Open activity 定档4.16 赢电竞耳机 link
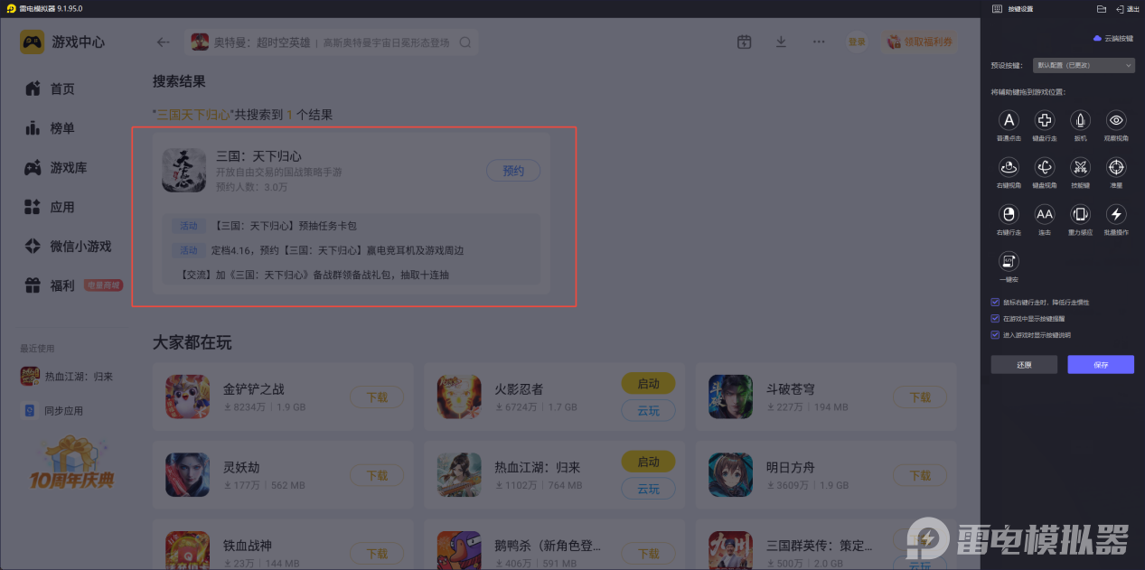This screenshot has width=1145, height=570. (336, 250)
